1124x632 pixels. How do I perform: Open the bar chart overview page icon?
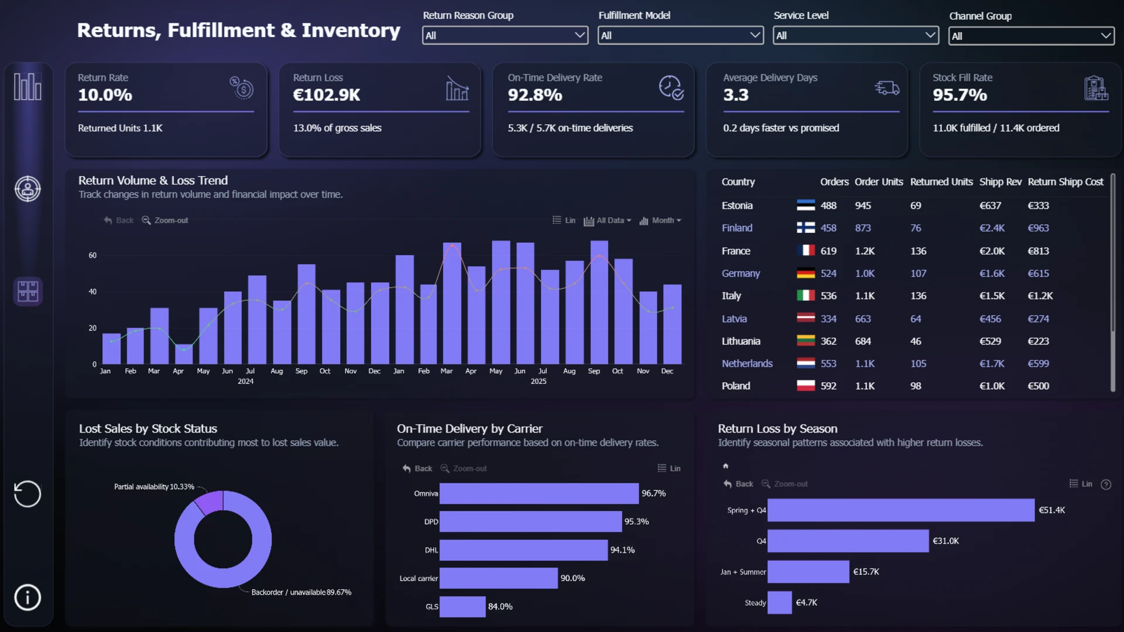point(28,87)
